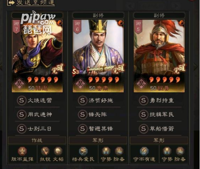Select 防备 icon under 程普
Viewport: 200px width, 169px height.
pos(180,151)
